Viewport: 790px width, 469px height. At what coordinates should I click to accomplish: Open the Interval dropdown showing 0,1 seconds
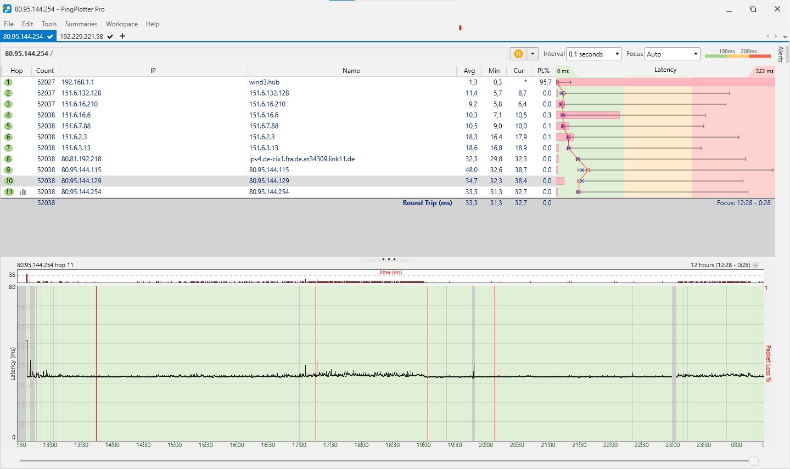pos(593,54)
